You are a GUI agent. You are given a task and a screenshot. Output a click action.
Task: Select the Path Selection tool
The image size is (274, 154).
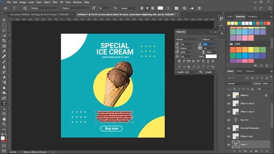click(4, 109)
